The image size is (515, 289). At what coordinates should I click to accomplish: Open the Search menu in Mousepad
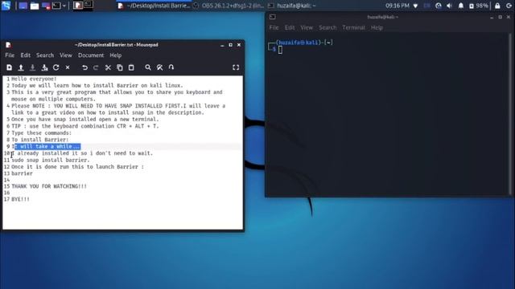pyautogui.click(x=45, y=55)
